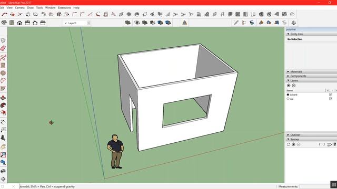The width and height of the screenshot is (337, 189).
Task: Add a new layer with plus icon
Action: click(x=289, y=85)
